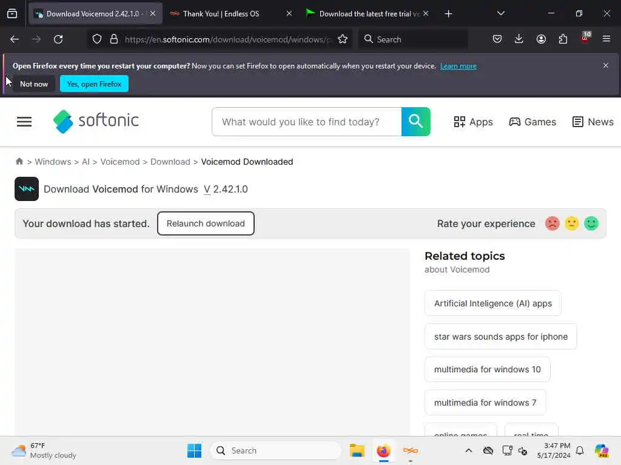621x465 pixels.
Task: Go back to the previous page
Action: coord(15,39)
